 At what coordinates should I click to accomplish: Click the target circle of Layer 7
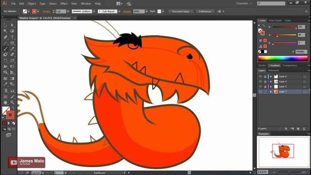pos(305,92)
